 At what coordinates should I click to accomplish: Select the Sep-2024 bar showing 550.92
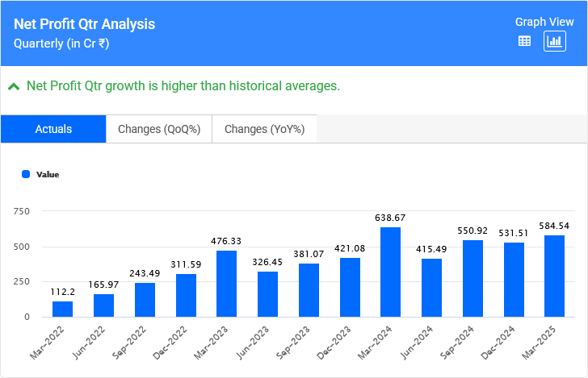(x=473, y=278)
